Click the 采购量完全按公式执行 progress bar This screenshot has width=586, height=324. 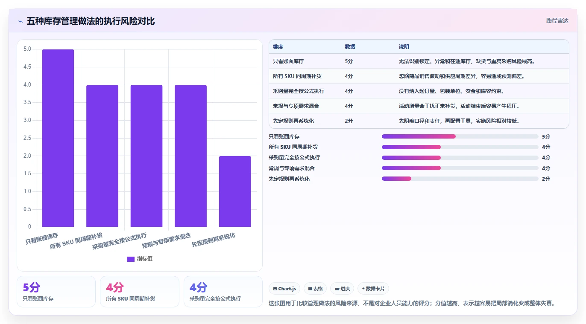click(460, 158)
